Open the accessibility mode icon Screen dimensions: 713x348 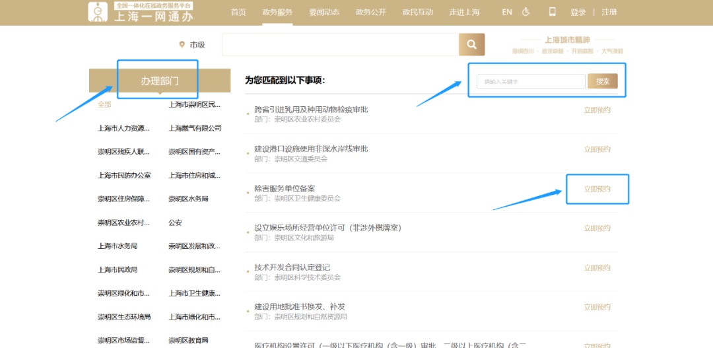point(526,12)
